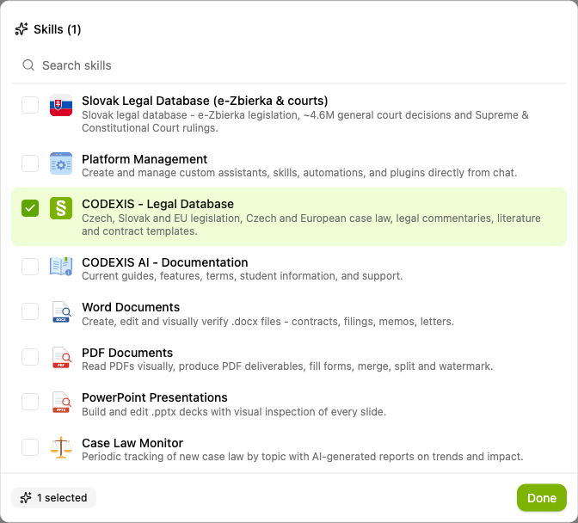Click description 'Create and manage custom assistants'

(x=299, y=173)
